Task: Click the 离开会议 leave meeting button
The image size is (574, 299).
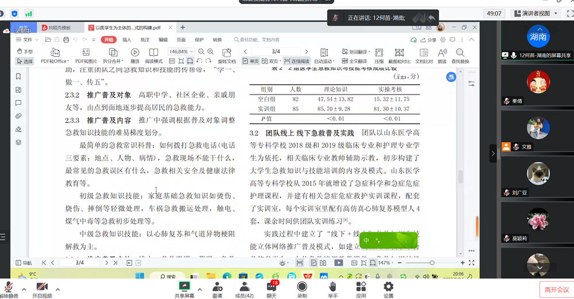Action: point(556,290)
